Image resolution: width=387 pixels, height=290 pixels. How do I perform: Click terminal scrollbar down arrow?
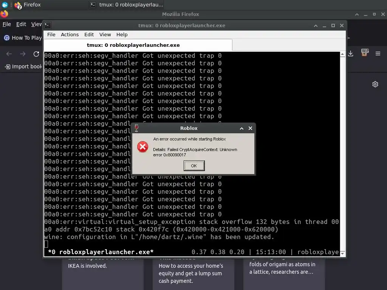coord(342,253)
